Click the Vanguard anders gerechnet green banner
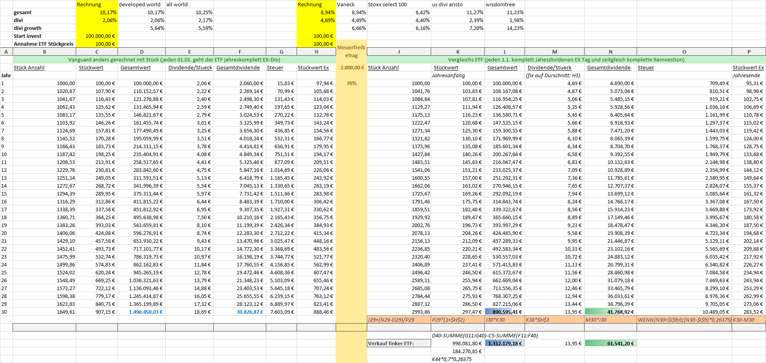Image resolution: width=766 pixels, height=363 pixels. [174, 60]
